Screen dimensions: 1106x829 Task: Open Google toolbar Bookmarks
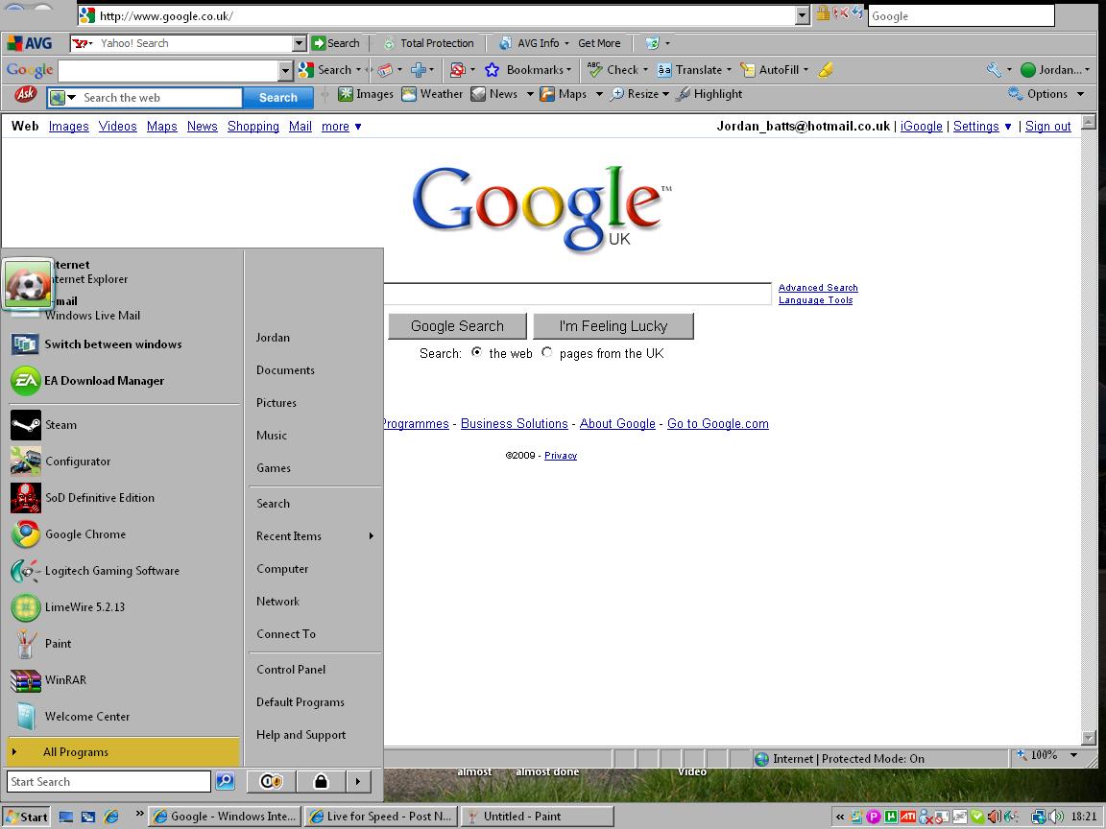point(528,70)
